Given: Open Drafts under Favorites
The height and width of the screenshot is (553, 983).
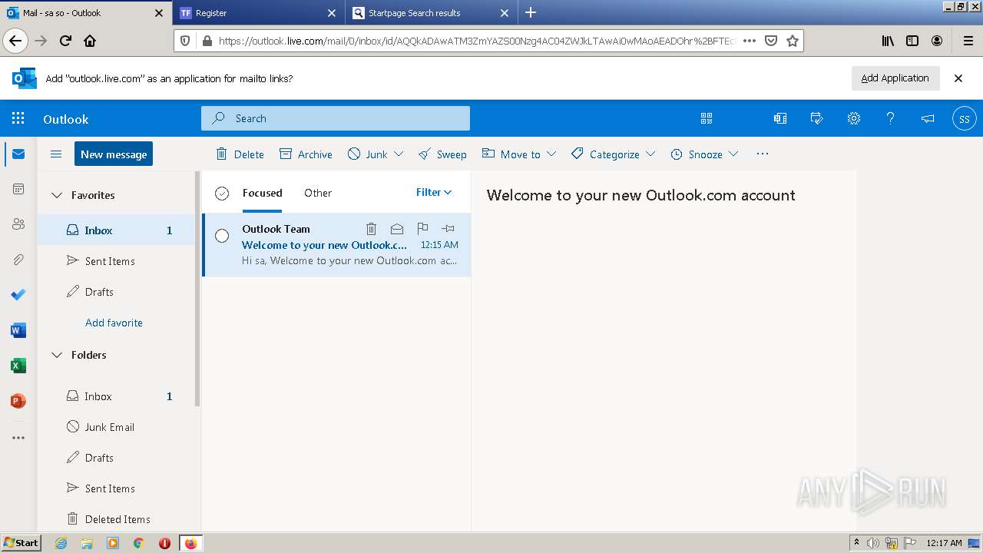Looking at the screenshot, I should point(117,292).
